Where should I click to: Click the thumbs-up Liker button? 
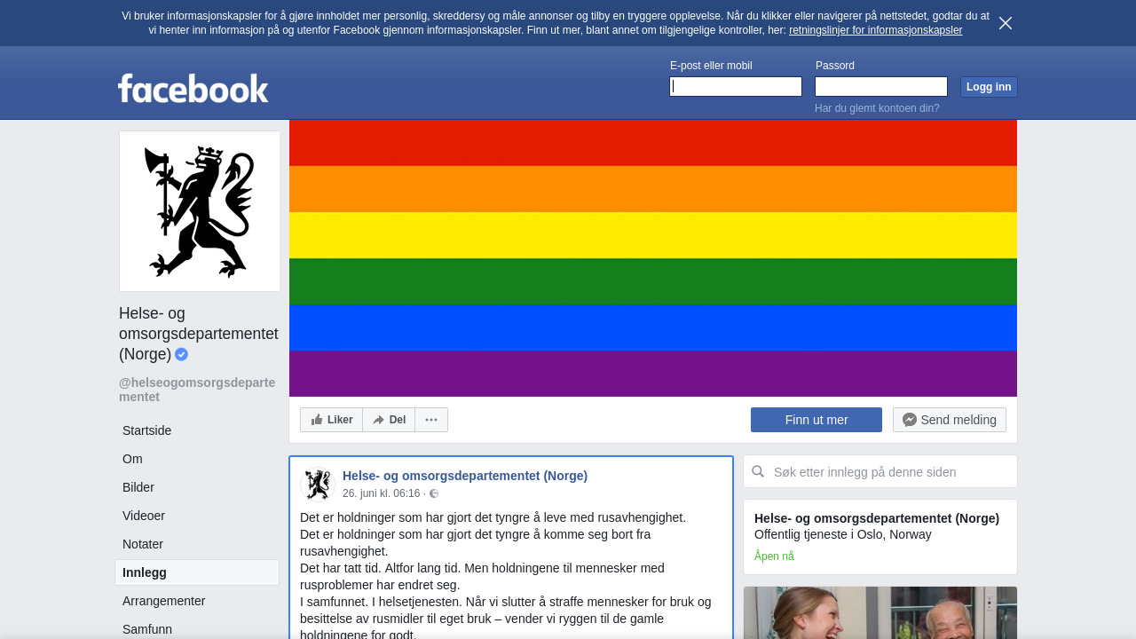click(x=332, y=420)
